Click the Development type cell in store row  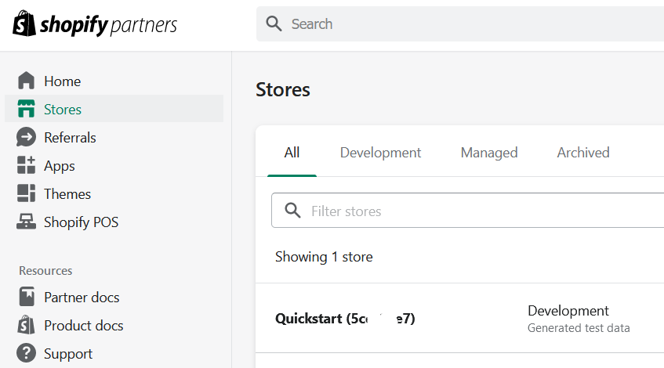point(568,311)
